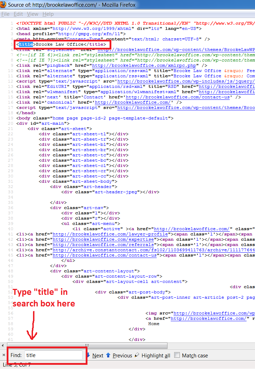Click the ul class="art-menu" line
This screenshot has width=255, height=369.
pyautogui.click(x=91, y=224)
